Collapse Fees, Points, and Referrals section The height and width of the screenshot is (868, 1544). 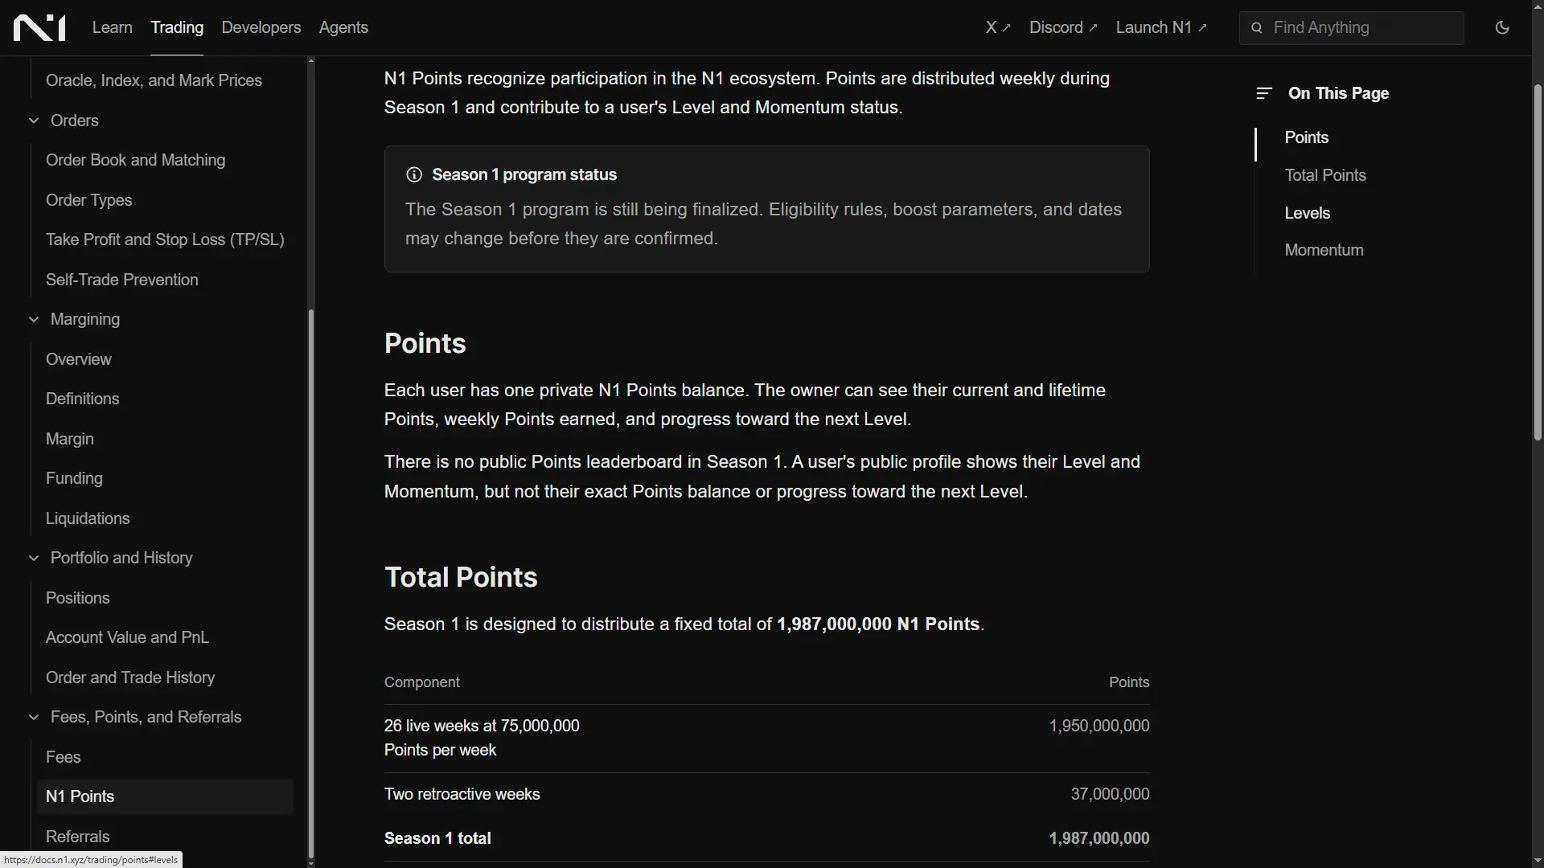click(34, 717)
